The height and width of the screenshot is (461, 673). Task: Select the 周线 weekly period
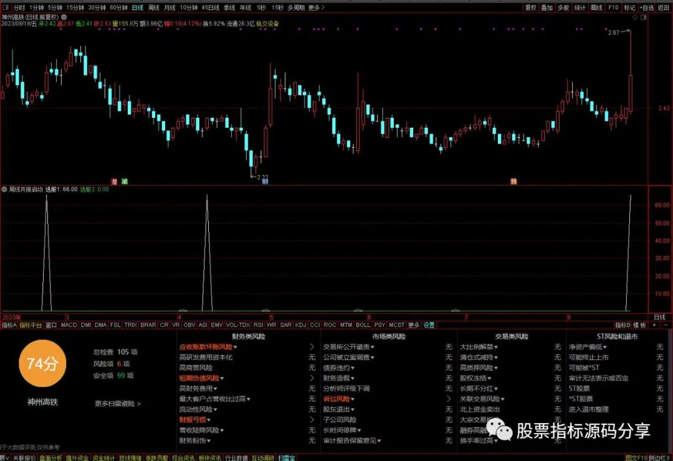[x=154, y=7]
